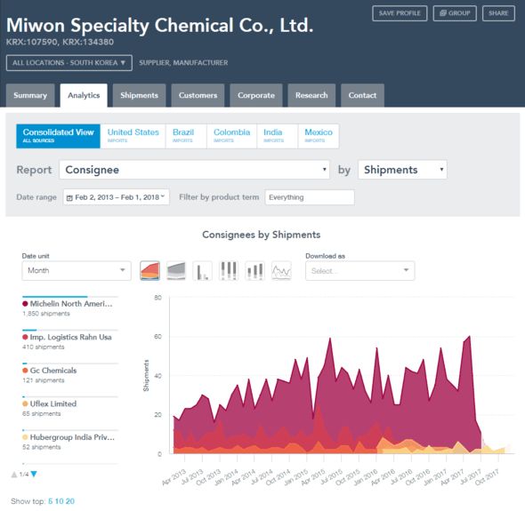525x511 pixels.
Task: Show top 20 consignees
Action: pyautogui.click(x=70, y=501)
